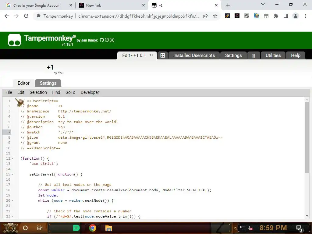
Task: Bookmark this page with star icon
Action: [215, 16]
